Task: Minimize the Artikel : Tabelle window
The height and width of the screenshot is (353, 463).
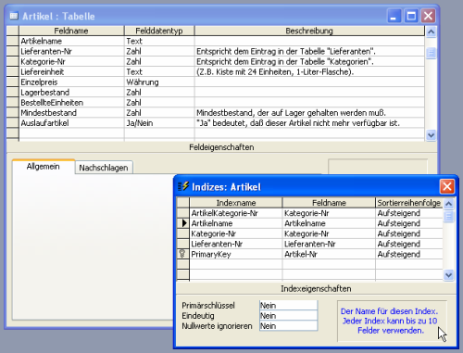Action: pos(394,16)
